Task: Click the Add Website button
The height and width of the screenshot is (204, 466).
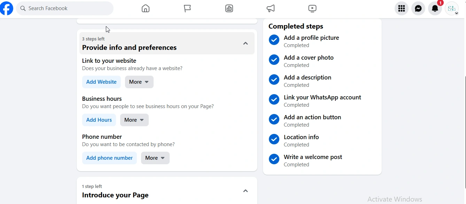Action: [x=101, y=82]
